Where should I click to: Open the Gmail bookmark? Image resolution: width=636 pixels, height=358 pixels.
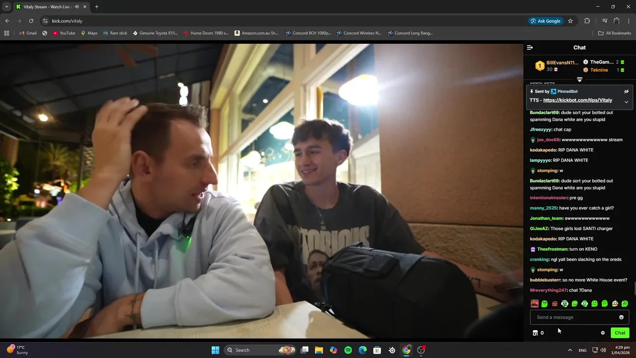click(x=28, y=33)
